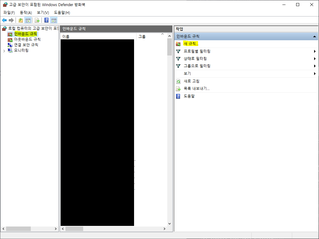The width and height of the screenshot is (319, 239).
Task: Go back with the blue left arrow
Action: (4, 20)
